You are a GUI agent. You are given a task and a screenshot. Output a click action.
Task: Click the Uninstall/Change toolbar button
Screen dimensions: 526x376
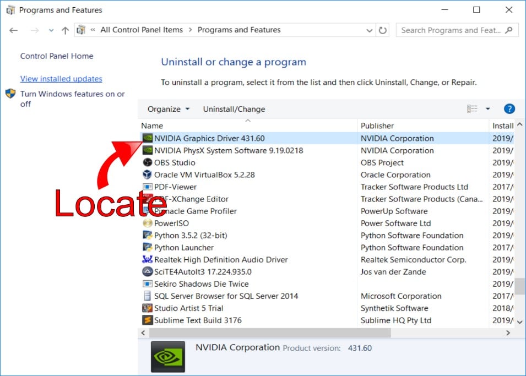(x=234, y=109)
